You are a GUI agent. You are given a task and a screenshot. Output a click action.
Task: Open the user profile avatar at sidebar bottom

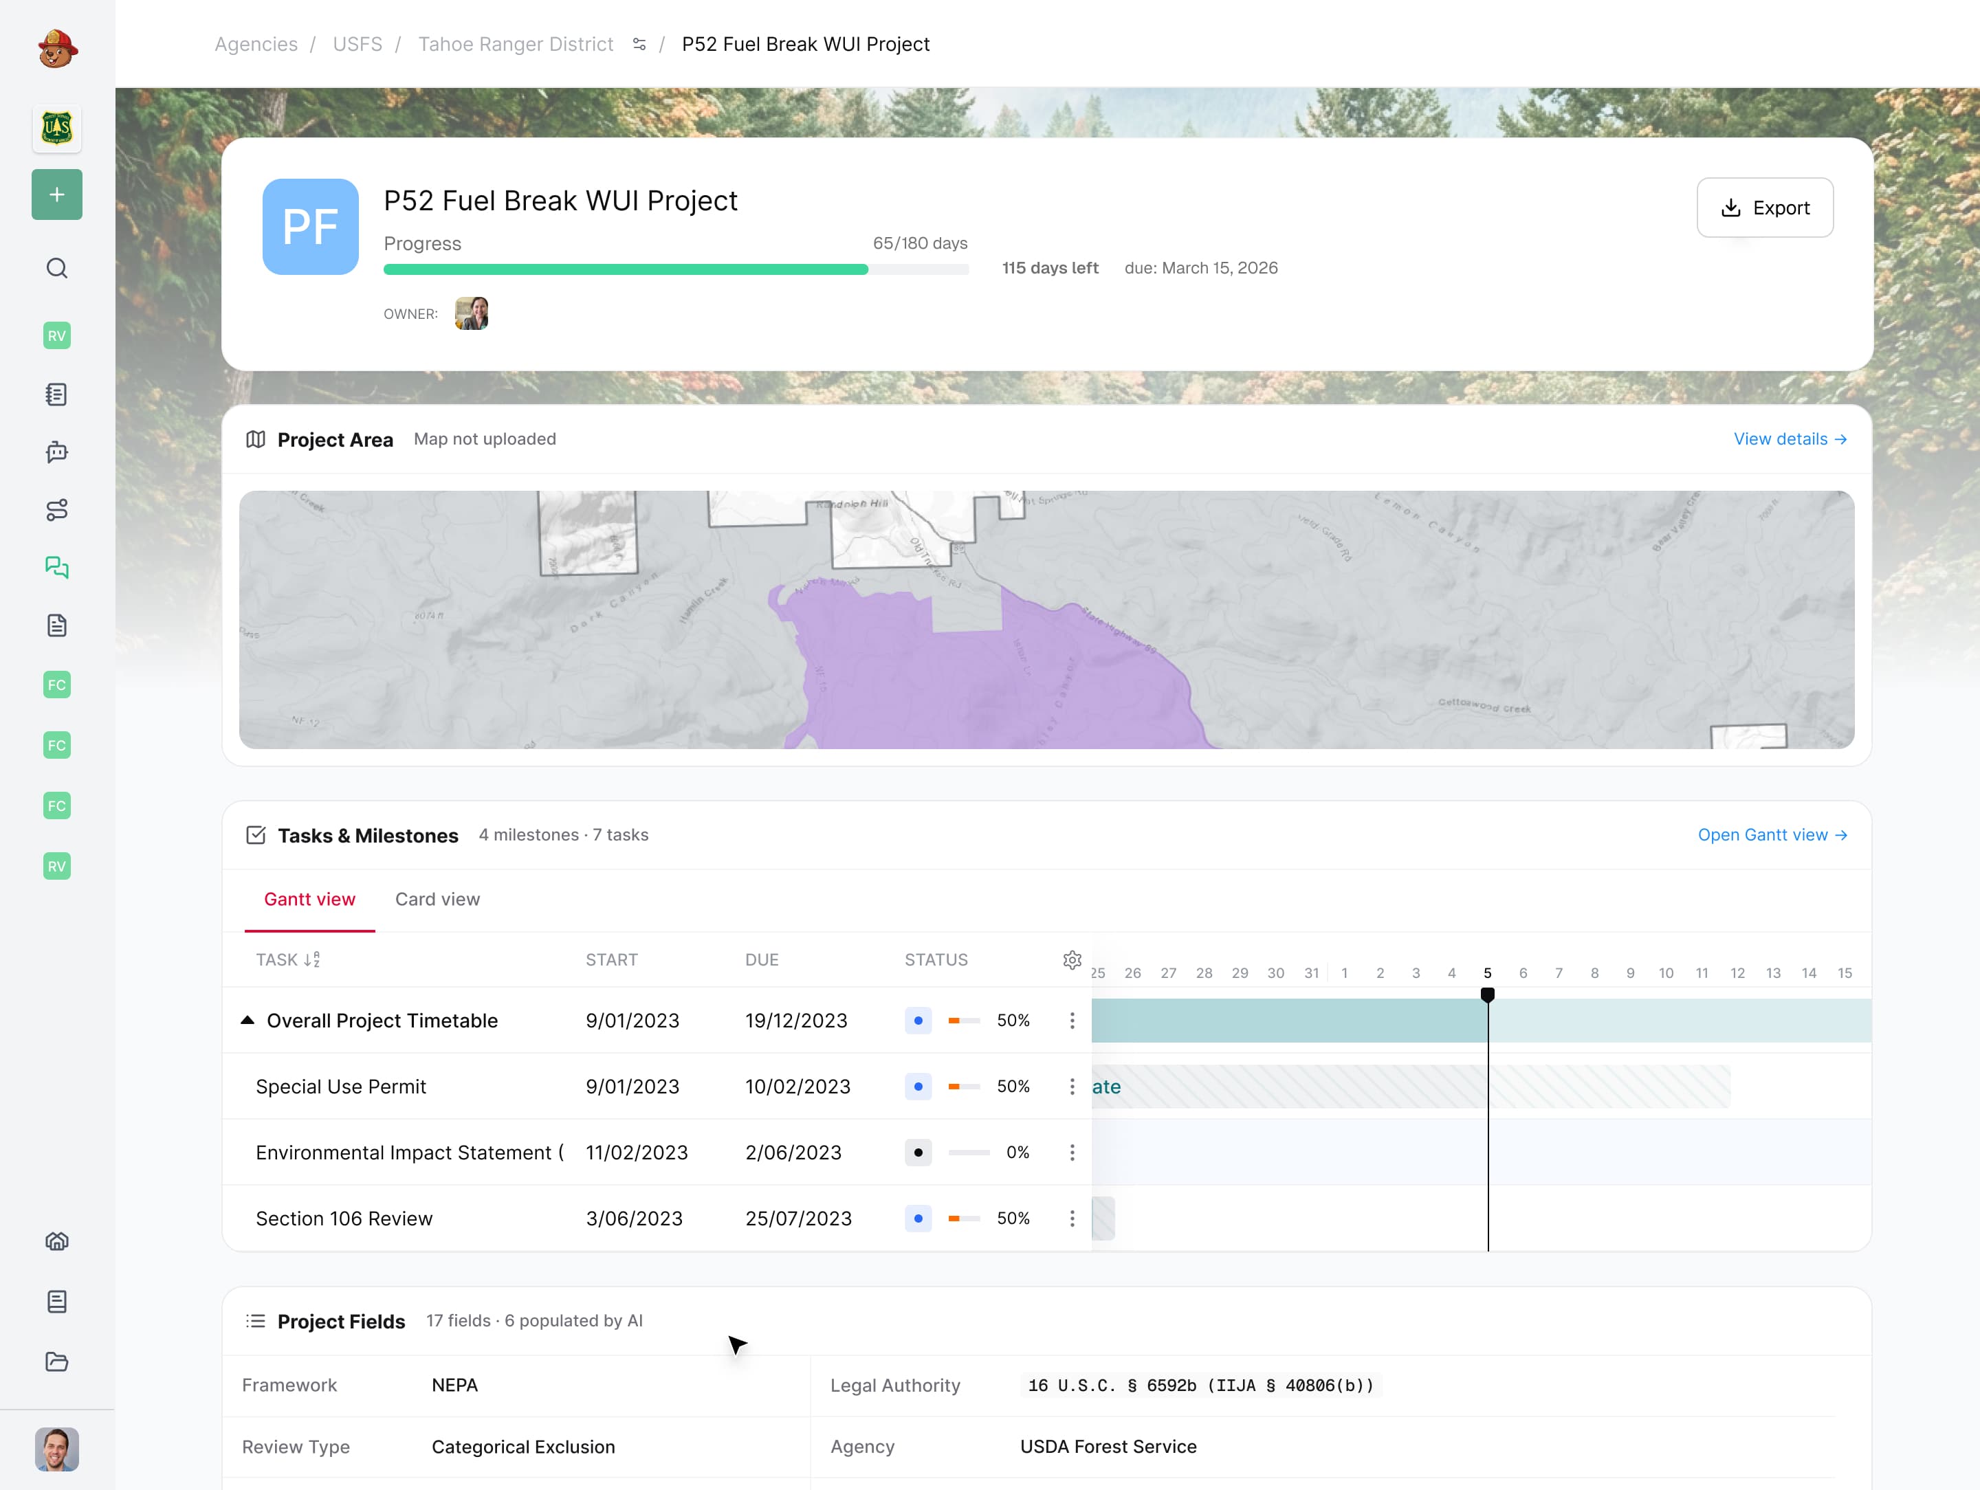tap(57, 1449)
